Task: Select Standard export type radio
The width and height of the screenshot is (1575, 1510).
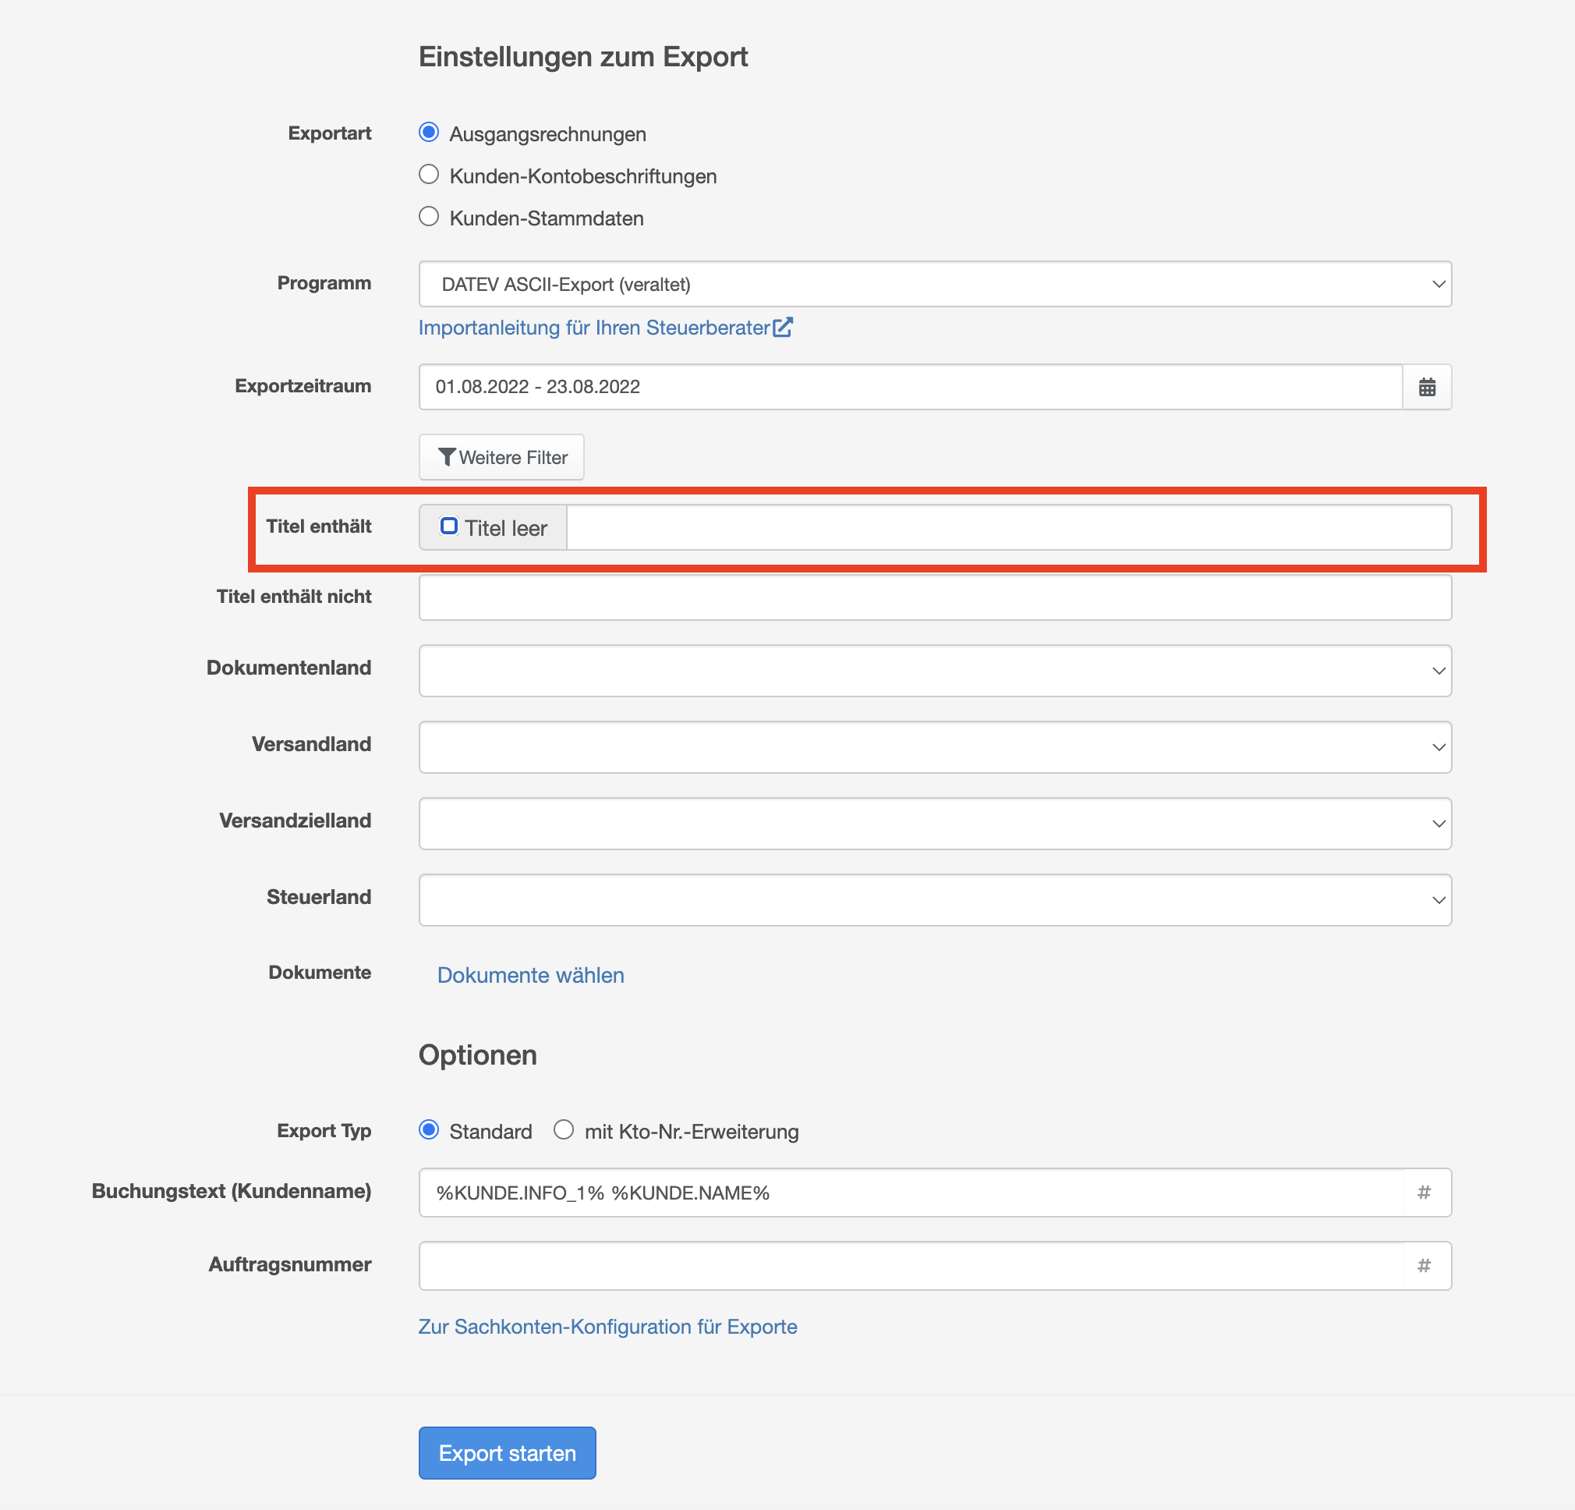Action: [429, 1129]
